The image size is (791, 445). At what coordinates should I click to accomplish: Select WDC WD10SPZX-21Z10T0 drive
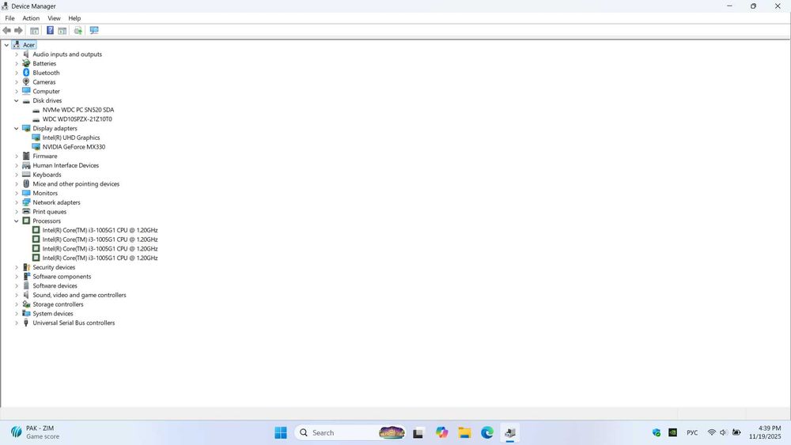pyautogui.click(x=78, y=119)
